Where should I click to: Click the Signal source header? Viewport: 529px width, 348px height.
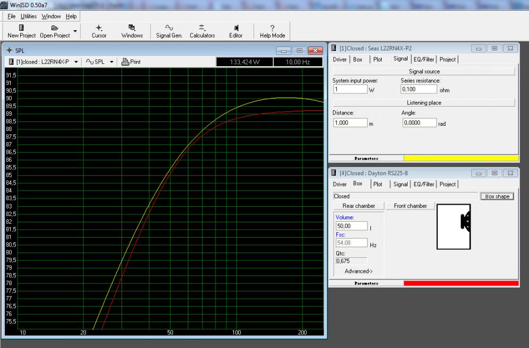tap(424, 72)
